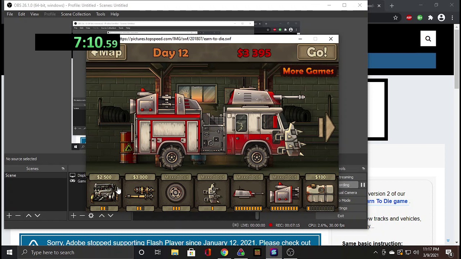Open the More Games link in garage

(x=308, y=71)
